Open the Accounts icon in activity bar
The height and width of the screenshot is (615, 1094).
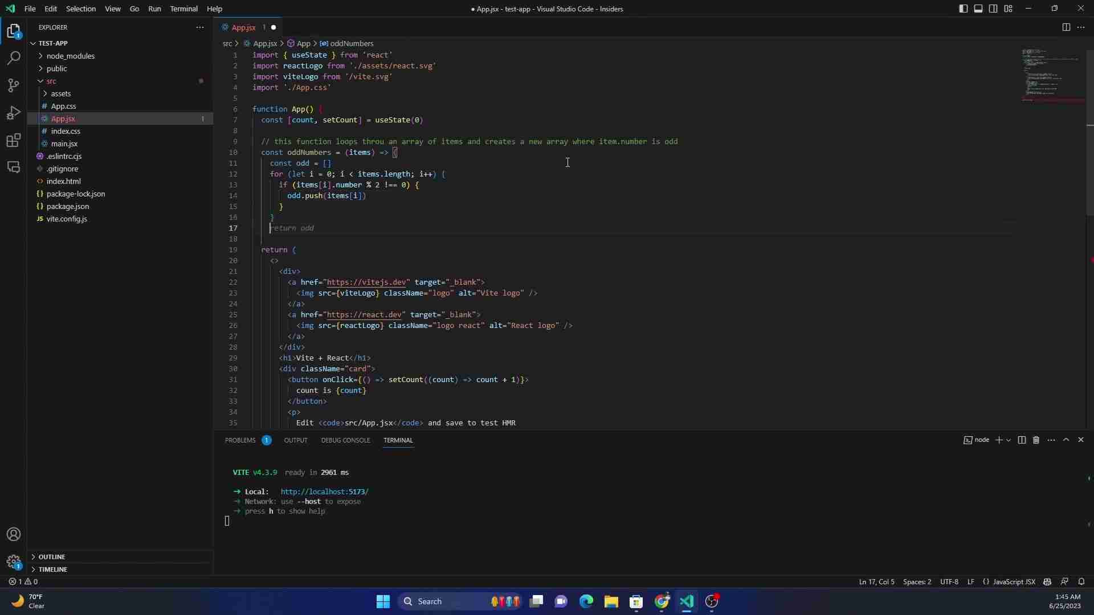tap(13, 534)
